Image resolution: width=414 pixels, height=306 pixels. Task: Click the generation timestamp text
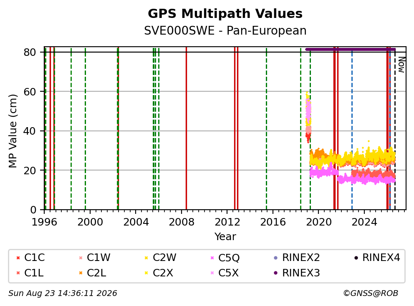coord(63,293)
